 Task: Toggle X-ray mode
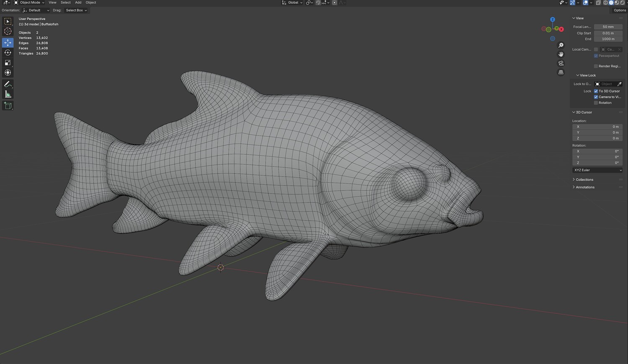(x=598, y=3)
